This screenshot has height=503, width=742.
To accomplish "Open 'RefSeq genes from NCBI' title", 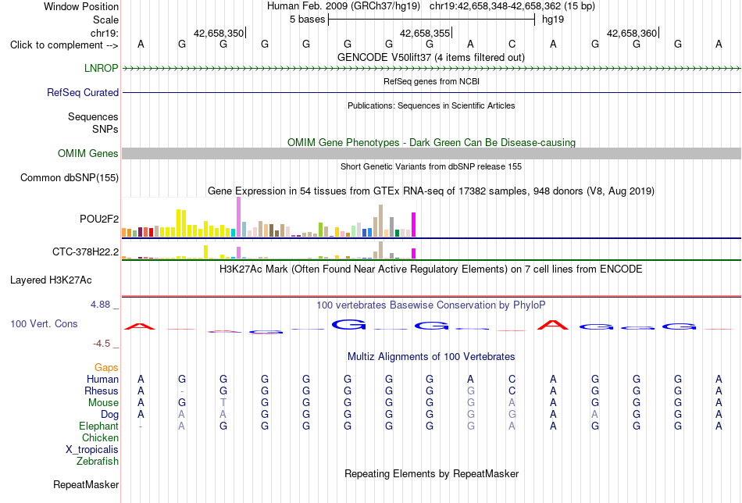I will (x=432, y=81).
